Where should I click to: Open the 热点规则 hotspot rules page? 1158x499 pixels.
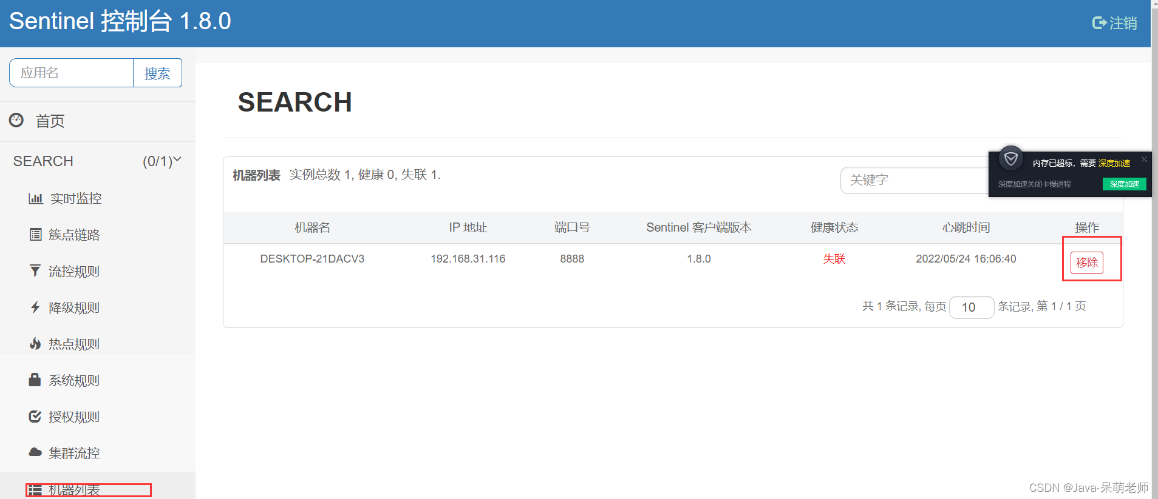coord(74,344)
